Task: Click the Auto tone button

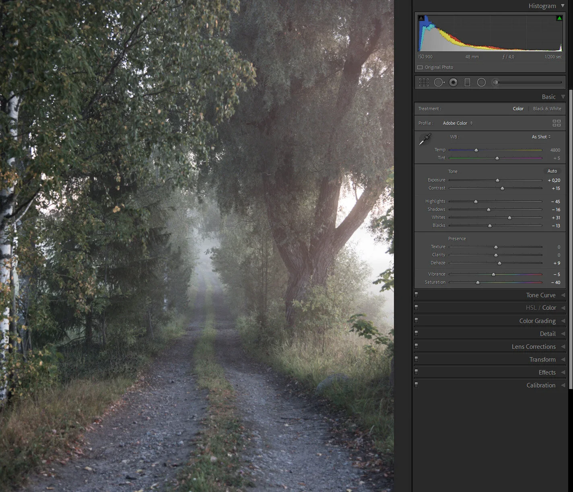Action: [552, 171]
